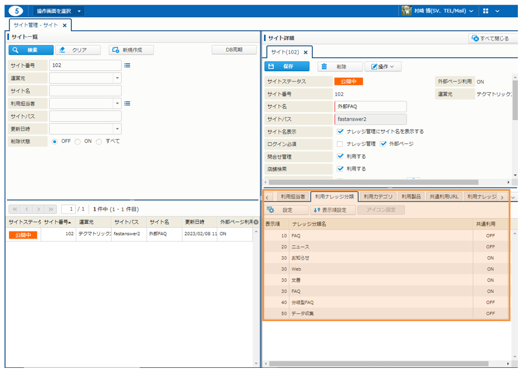
Task: Open the list icon beside サイト番号
Action: tap(127, 65)
